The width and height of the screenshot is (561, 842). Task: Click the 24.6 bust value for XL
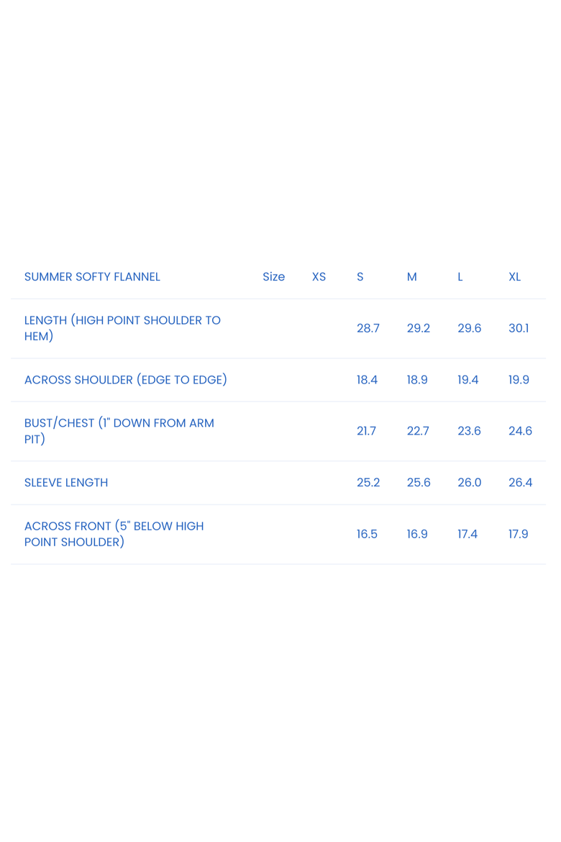click(520, 430)
